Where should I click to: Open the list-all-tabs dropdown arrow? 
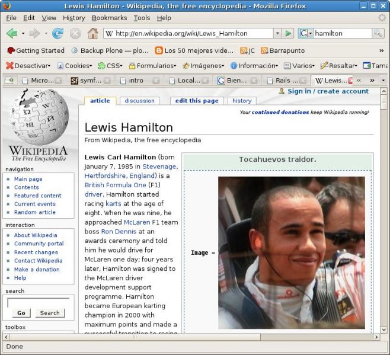click(x=383, y=81)
